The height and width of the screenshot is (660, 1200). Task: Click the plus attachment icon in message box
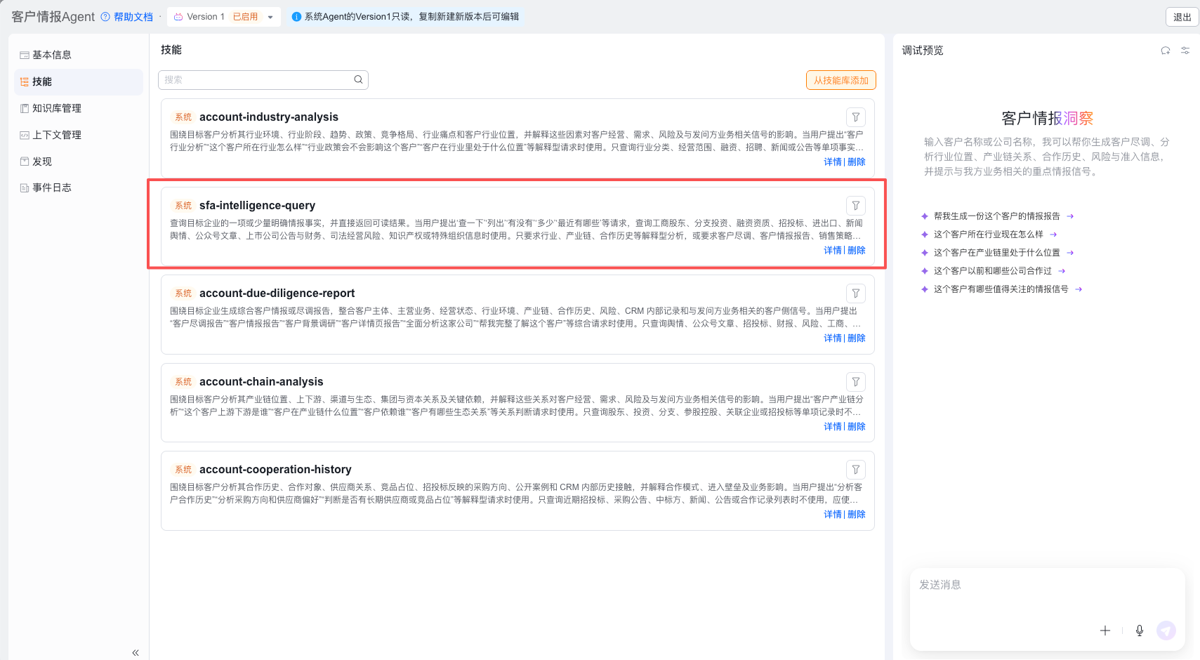click(x=1105, y=631)
